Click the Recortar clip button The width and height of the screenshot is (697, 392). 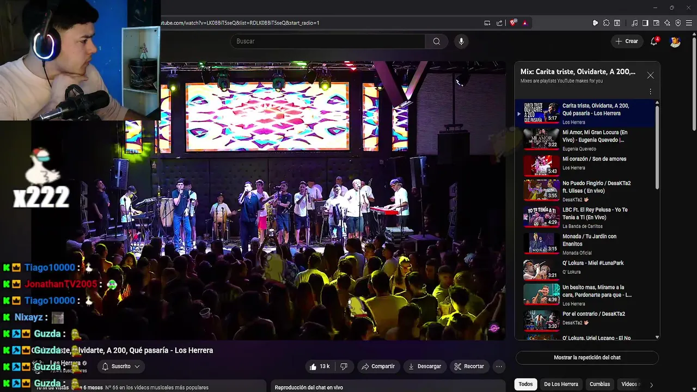(469, 366)
